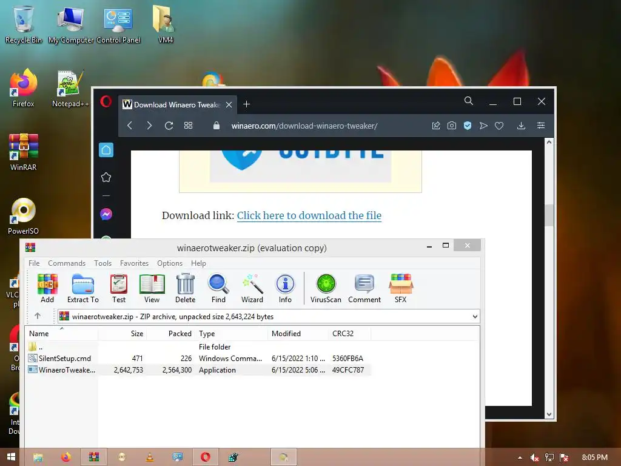
Task: Sort WinRAR list by Size column
Action: click(x=123, y=334)
